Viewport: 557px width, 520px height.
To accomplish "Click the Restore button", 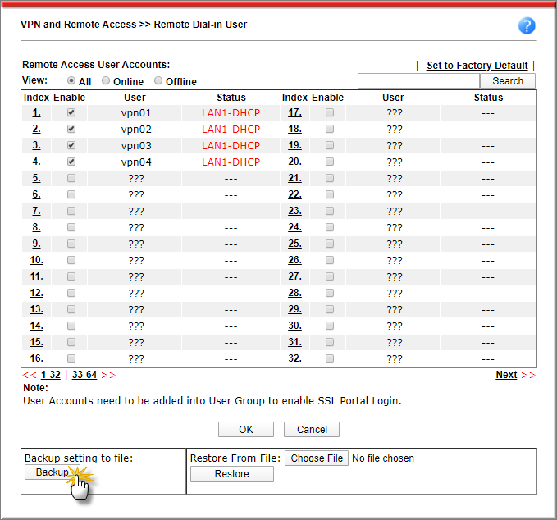I will [x=232, y=474].
